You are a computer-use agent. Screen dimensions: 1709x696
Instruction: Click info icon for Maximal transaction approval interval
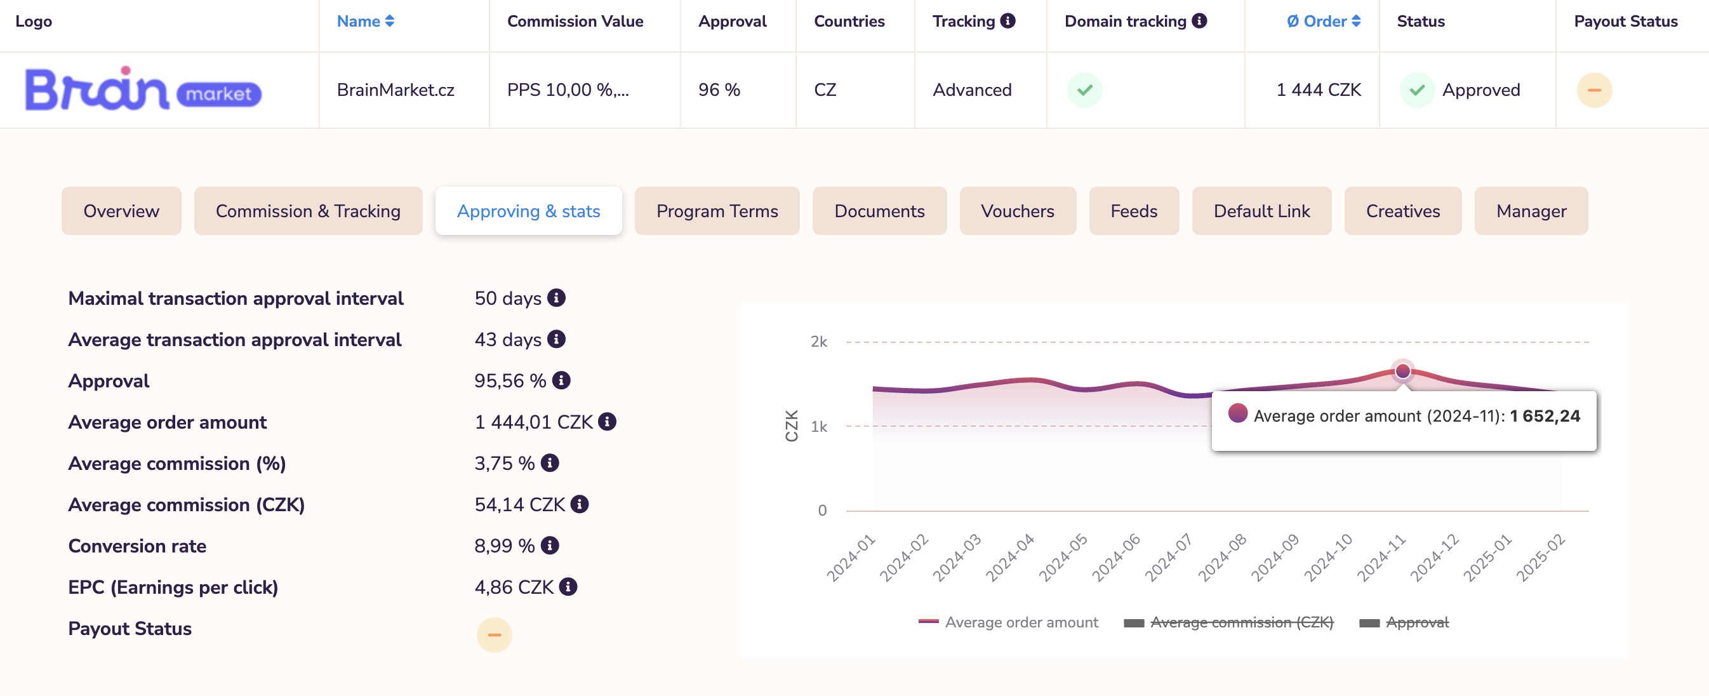(556, 298)
